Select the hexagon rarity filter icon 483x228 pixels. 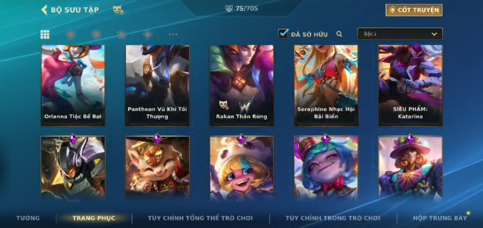(x=96, y=34)
